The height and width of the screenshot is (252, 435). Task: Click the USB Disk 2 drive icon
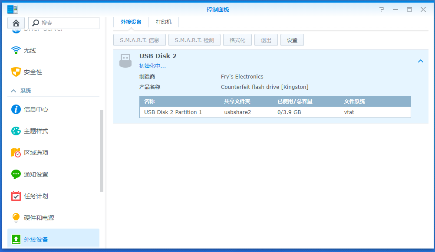point(125,61)
